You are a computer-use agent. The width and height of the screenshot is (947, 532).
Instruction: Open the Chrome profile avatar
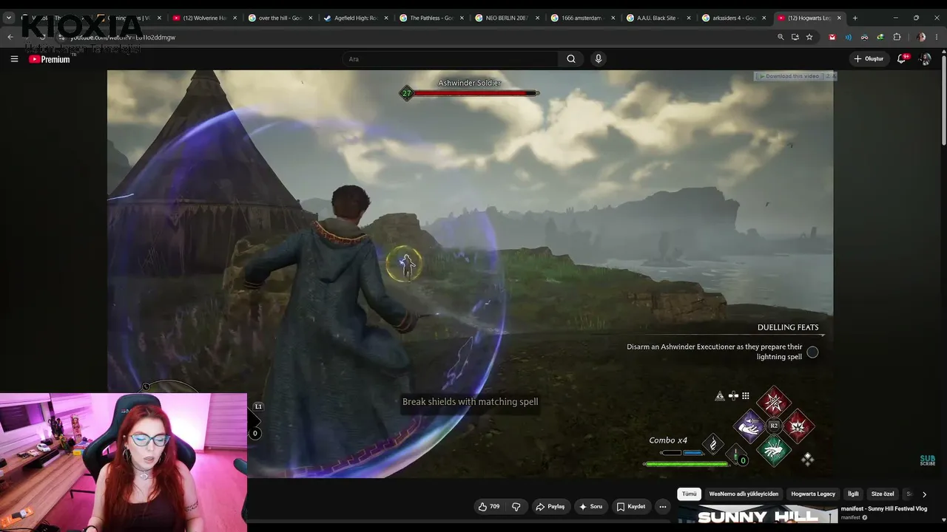(x=921, y=37)
